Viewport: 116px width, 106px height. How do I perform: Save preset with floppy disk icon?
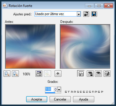[94, 14]
